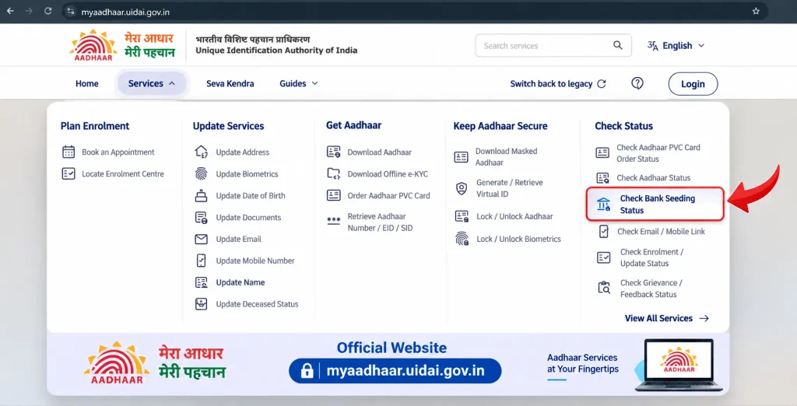This screenshot has height=406, width=797.
Task: Click the Lock / Unlock Biometrics fingerprint icon
Action: (462, 239)
